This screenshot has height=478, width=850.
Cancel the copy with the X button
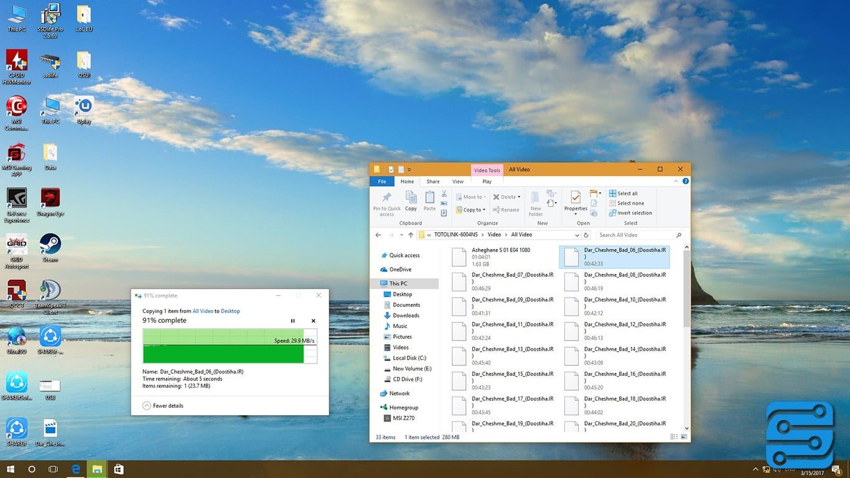[313, 321]
